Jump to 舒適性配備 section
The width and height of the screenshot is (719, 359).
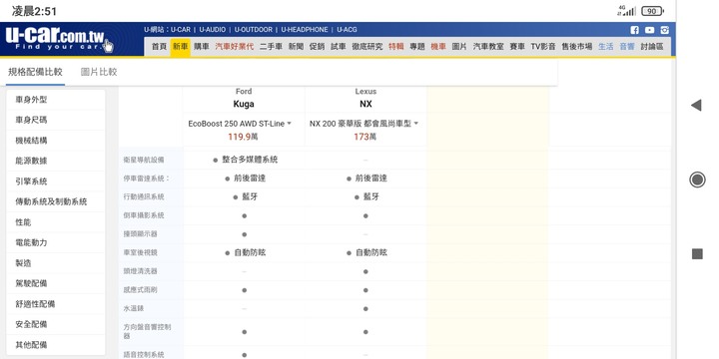[56, 304]
